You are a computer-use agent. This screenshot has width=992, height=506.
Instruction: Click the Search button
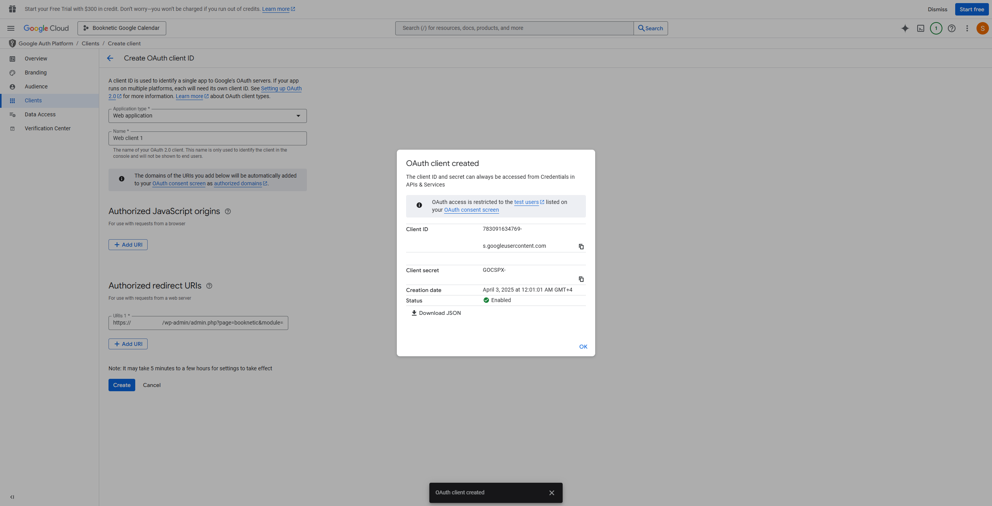pos(651,28)
